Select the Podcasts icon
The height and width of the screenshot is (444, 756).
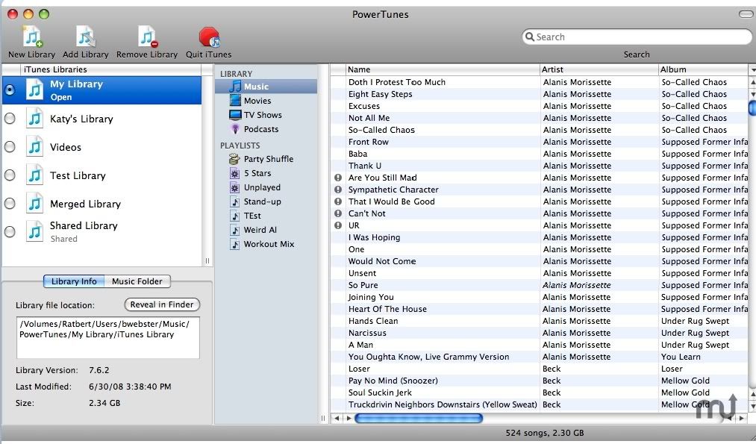point(235,128)
